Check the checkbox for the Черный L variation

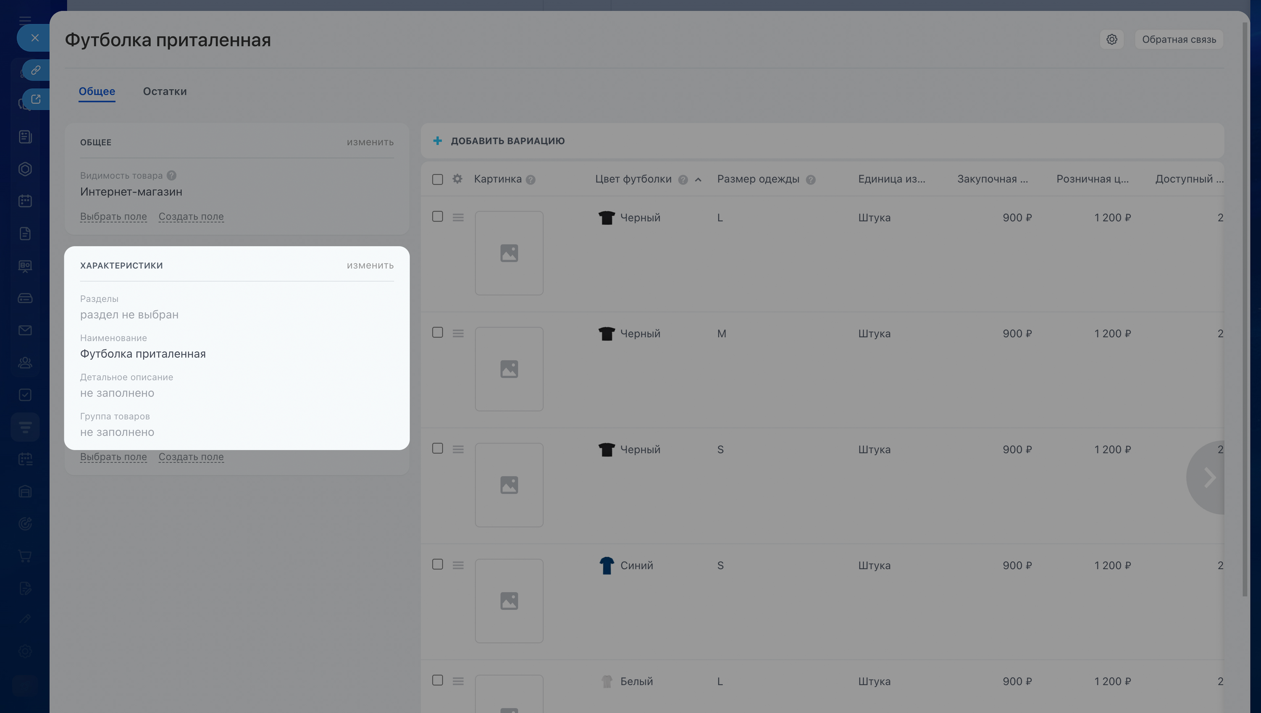click(x=437, y=216)
